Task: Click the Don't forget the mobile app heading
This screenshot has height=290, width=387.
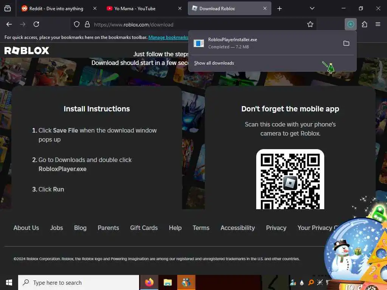Action: click(290, 109)
